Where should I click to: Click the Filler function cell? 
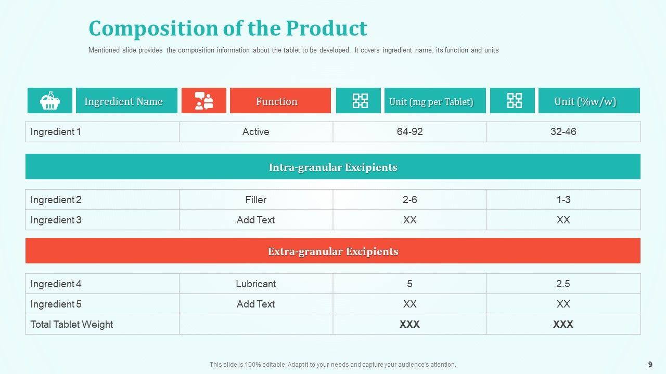[255, 199]
